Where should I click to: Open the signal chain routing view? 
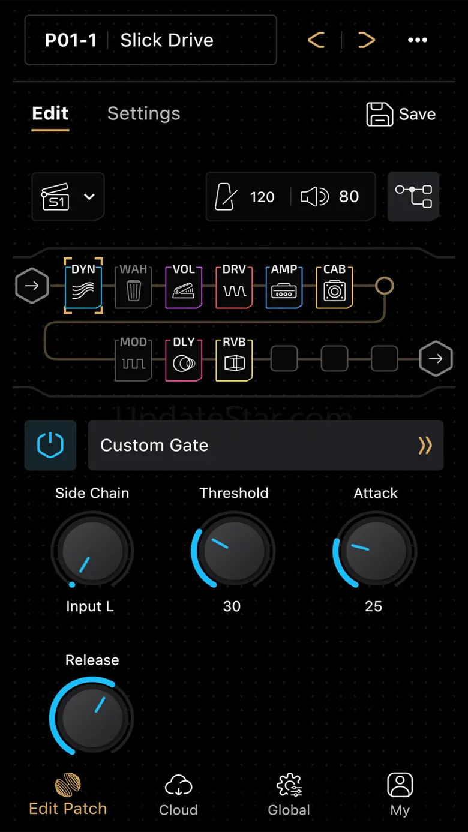(x=413, y=197)
